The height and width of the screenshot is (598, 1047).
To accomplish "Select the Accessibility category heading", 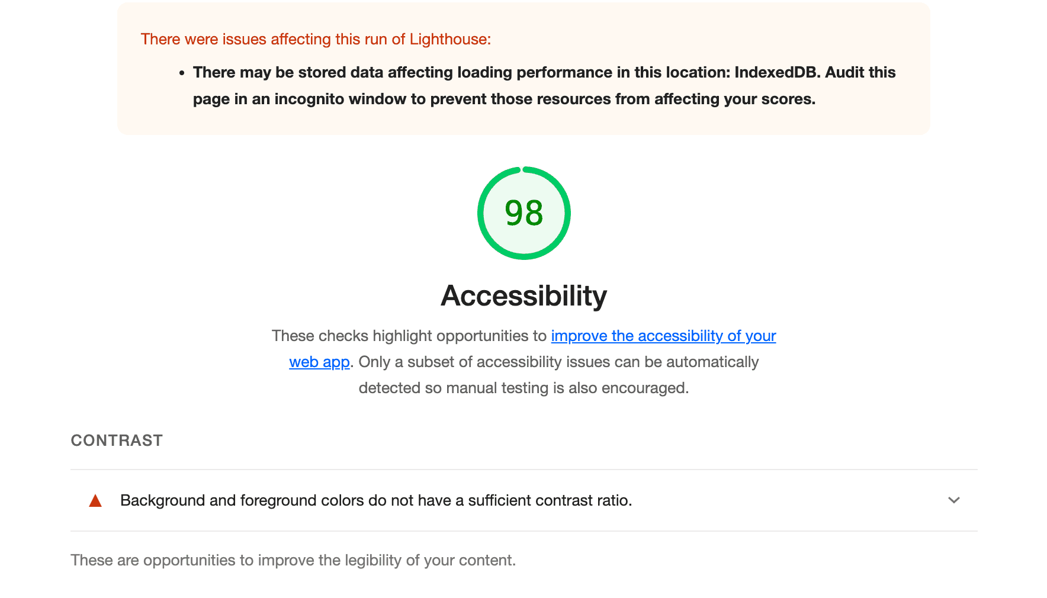I will [523, 295].
